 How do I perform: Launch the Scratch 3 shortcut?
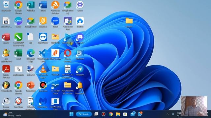click(43, 22)
